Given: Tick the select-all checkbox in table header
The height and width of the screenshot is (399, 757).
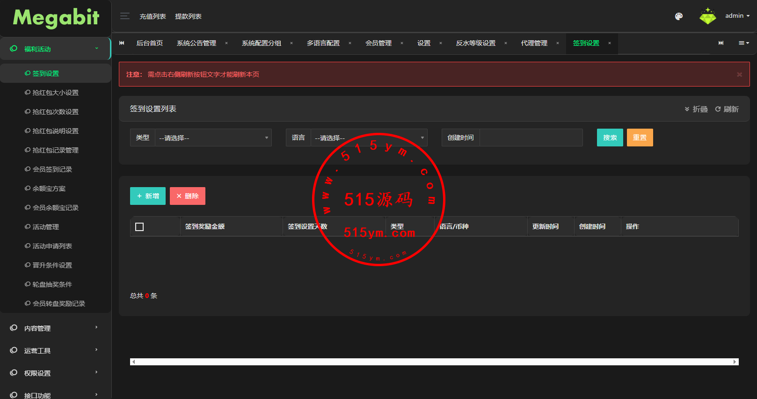Looking at the screenshot, I should [x=139, y=227].
